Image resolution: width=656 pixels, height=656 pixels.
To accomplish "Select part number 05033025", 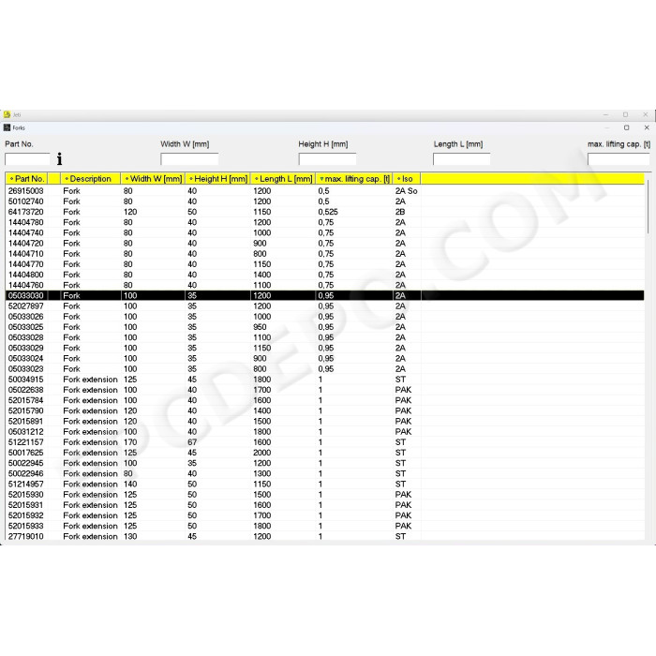I will click(x=26, y=327).
